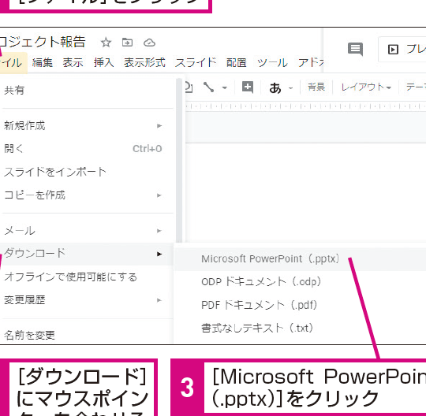Open the line tool dropdown arrow
The width and height of the screenshot is (426, 416).
click(224, 87)
